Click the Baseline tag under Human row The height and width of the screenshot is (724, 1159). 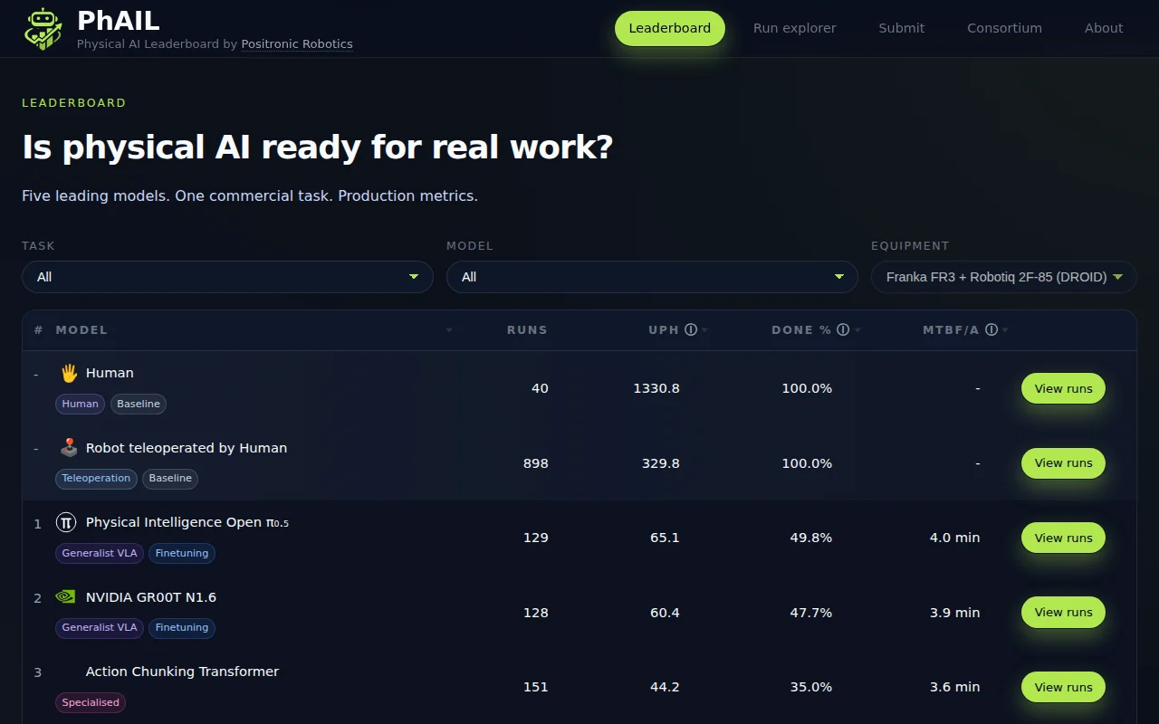139,404
